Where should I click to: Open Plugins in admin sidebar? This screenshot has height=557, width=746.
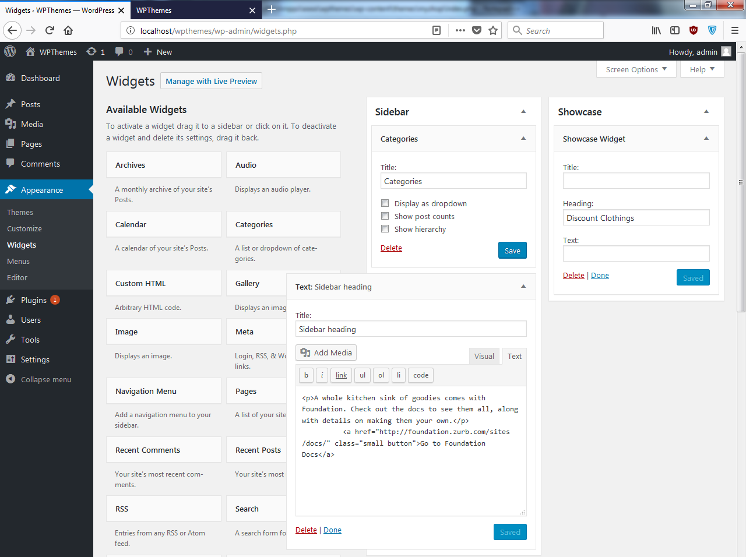47,300
